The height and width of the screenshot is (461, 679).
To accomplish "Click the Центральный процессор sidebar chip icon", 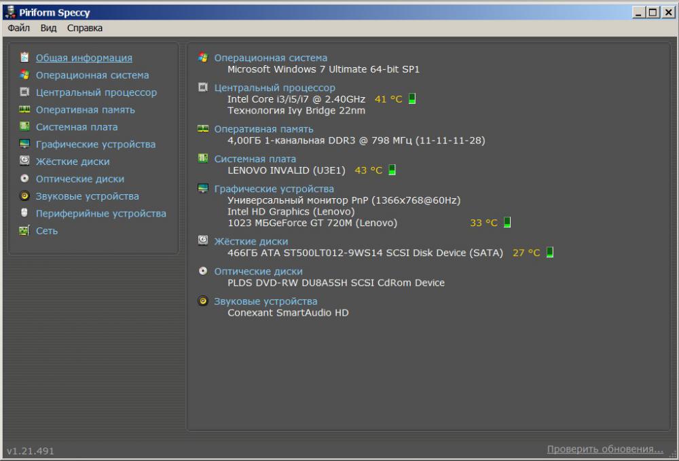I will (24, 92).
